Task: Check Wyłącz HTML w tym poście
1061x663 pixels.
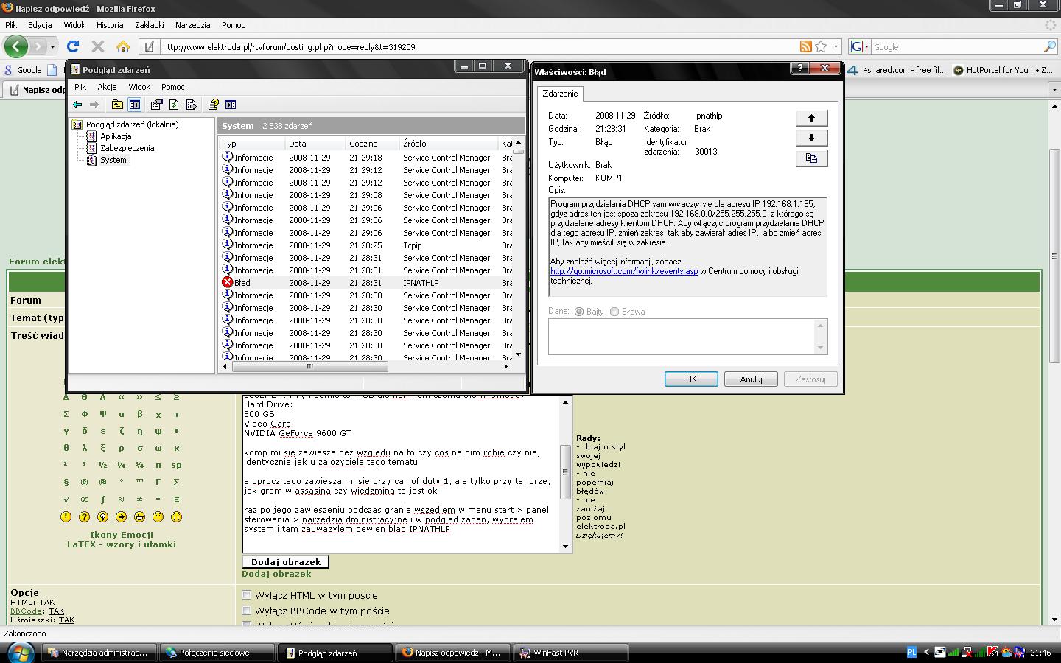Action: click(247, 595)
